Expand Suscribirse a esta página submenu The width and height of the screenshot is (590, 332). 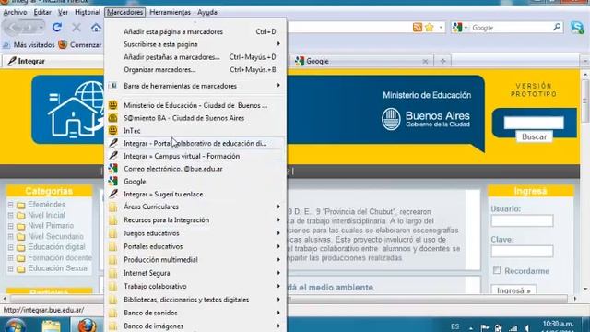point(195,44)
